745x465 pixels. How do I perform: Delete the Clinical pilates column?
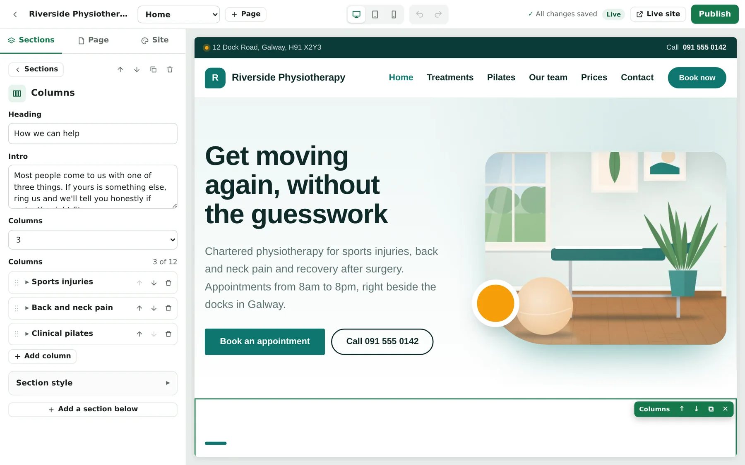click(x=168, y=334)
